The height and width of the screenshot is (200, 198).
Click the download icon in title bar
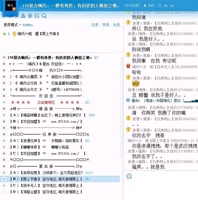(166, 5)
